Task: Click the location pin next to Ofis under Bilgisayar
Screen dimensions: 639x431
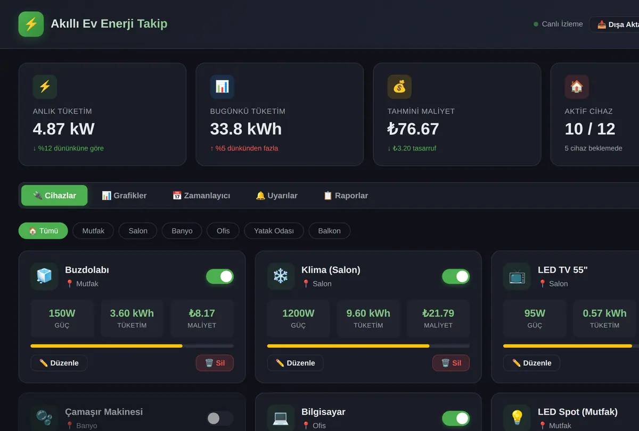Action: 306,426
